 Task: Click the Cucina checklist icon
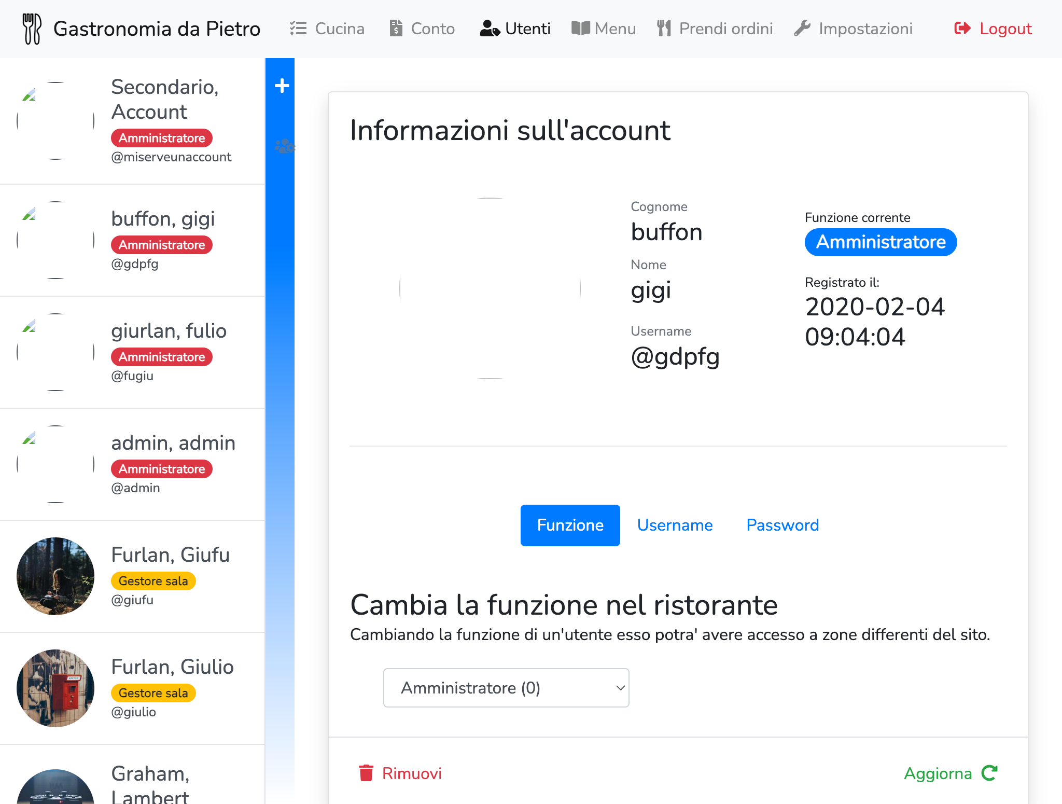tap(298, 28)
